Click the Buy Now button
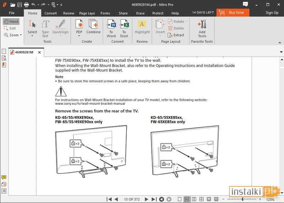284x203 pixels. click(x=233, y=12)
